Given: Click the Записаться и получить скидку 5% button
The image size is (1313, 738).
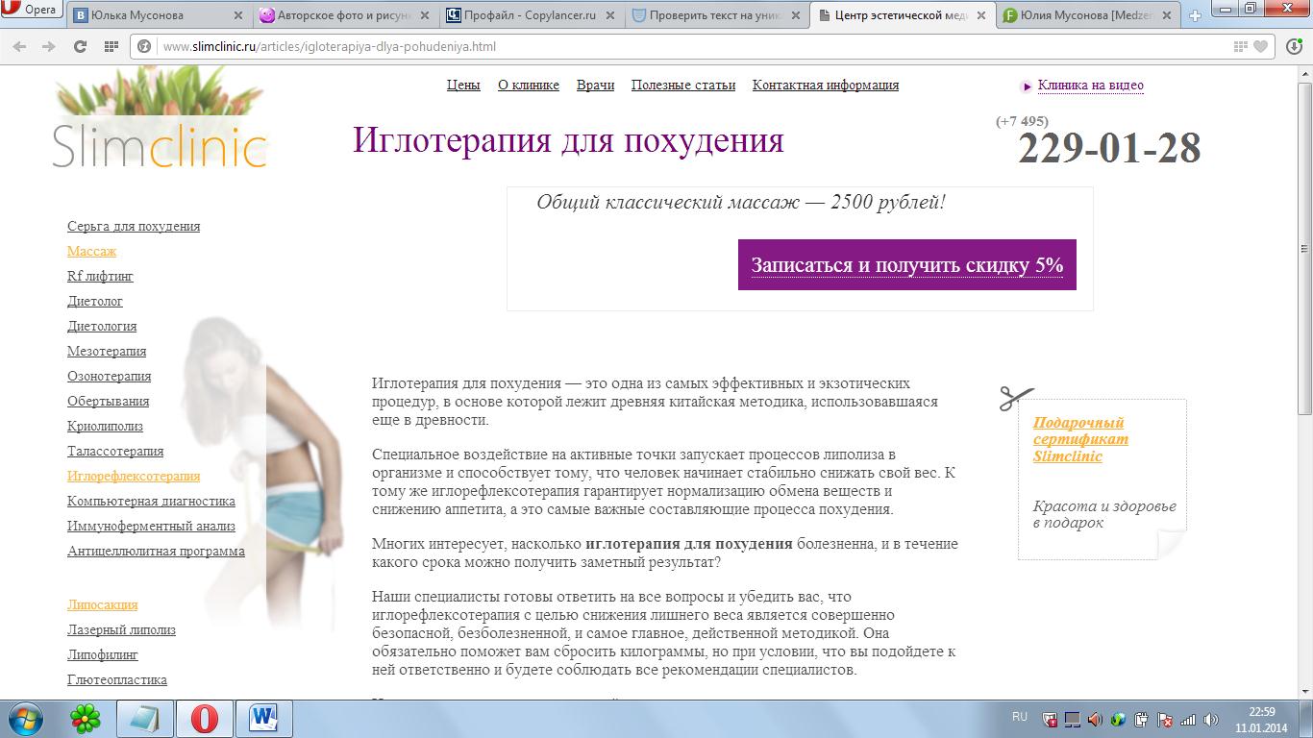Looking at the screenshot, I should [x=906, y=264].
